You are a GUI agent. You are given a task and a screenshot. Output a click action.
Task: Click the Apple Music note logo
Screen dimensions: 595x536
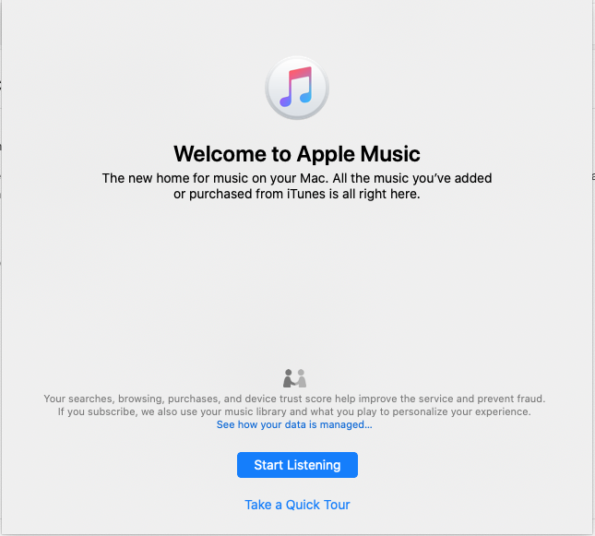297,88
